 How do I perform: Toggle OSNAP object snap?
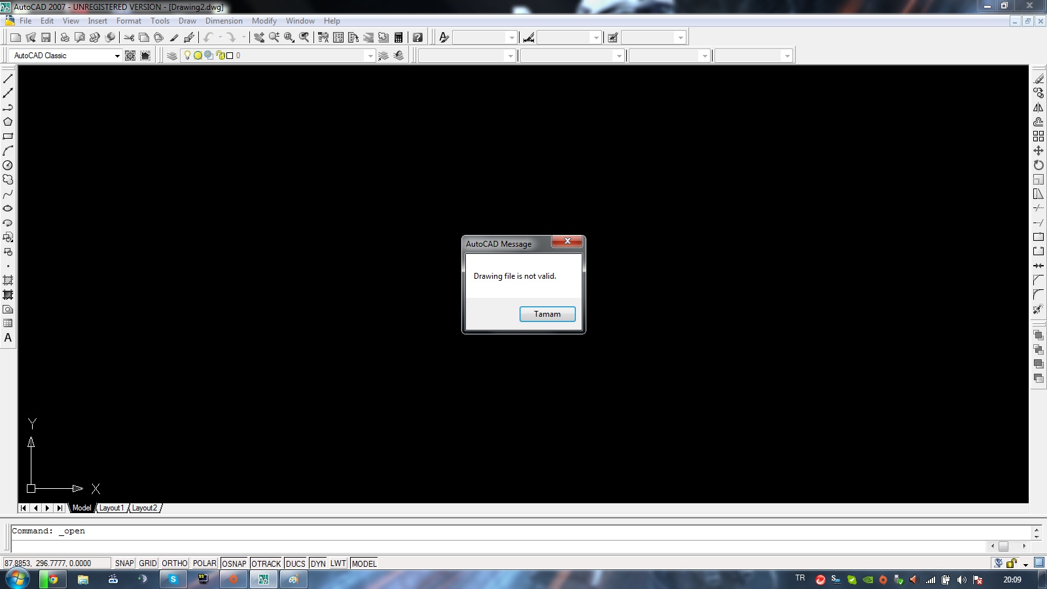click(x=234, y=563)
